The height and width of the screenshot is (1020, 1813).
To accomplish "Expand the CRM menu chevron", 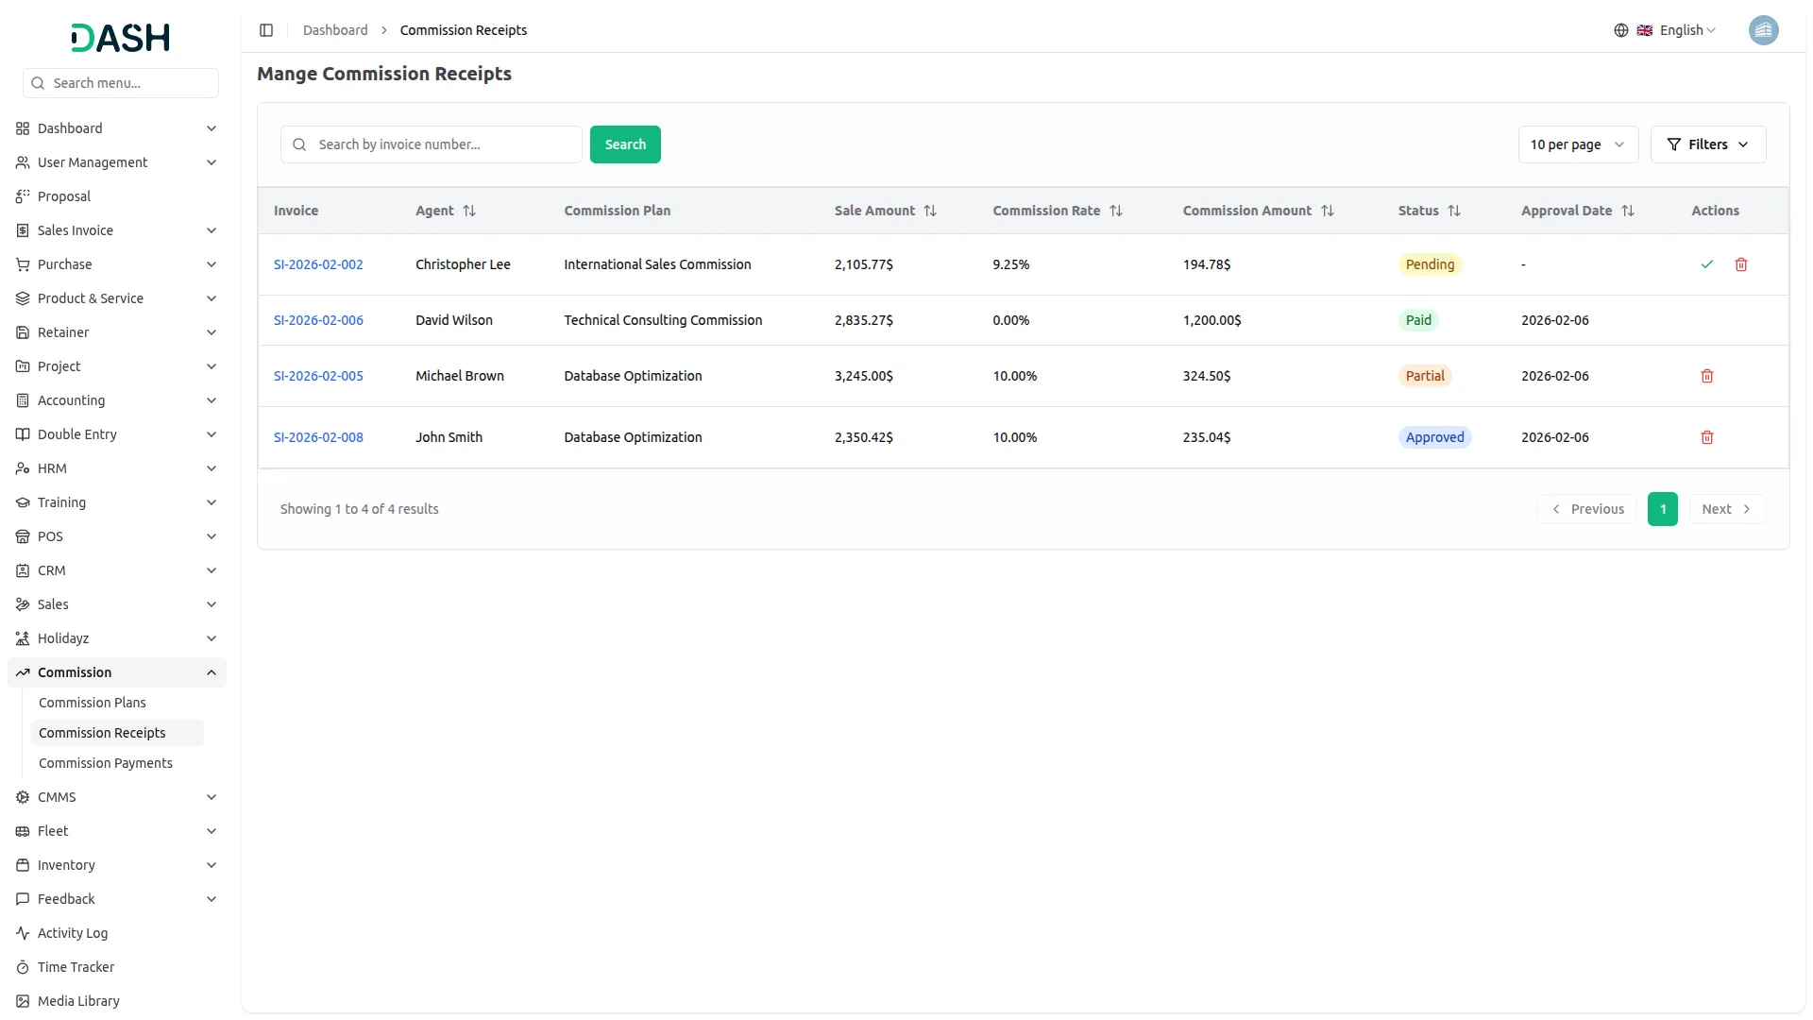I will coord(212,570).
